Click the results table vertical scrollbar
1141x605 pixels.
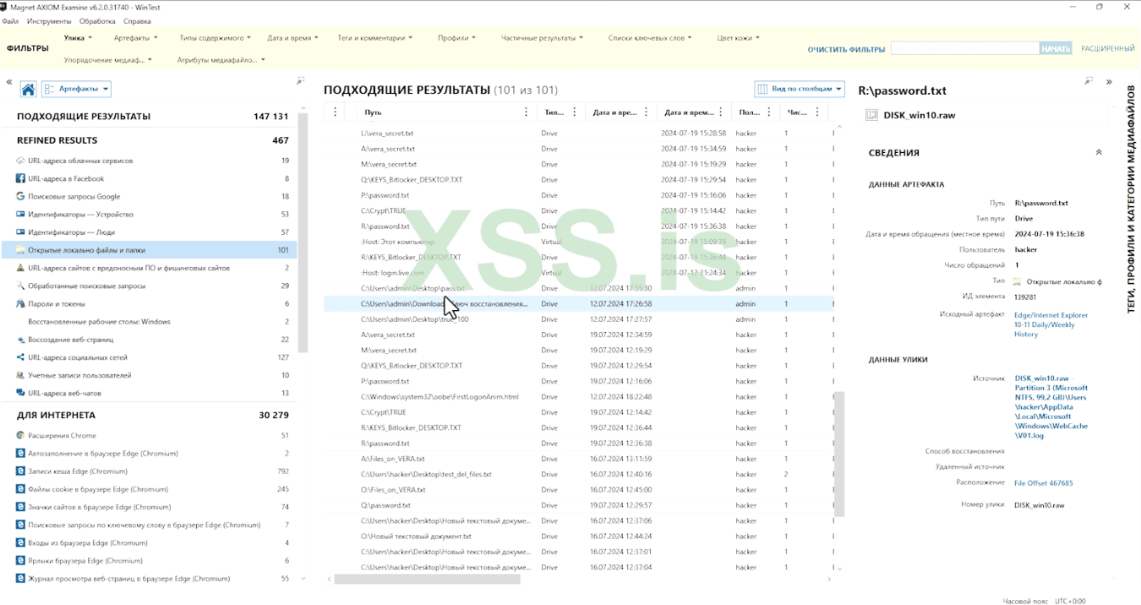(839, 454)
